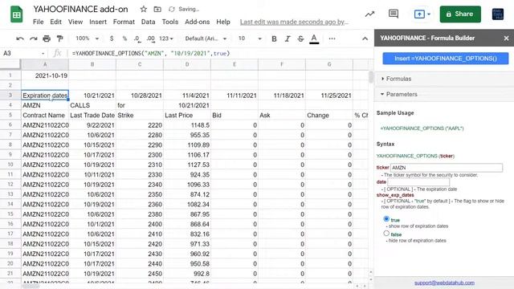Image resolution: width=514 pixels, height=289 pixels.
Task: Open the name box A3 dropdown
Action: 43,54
